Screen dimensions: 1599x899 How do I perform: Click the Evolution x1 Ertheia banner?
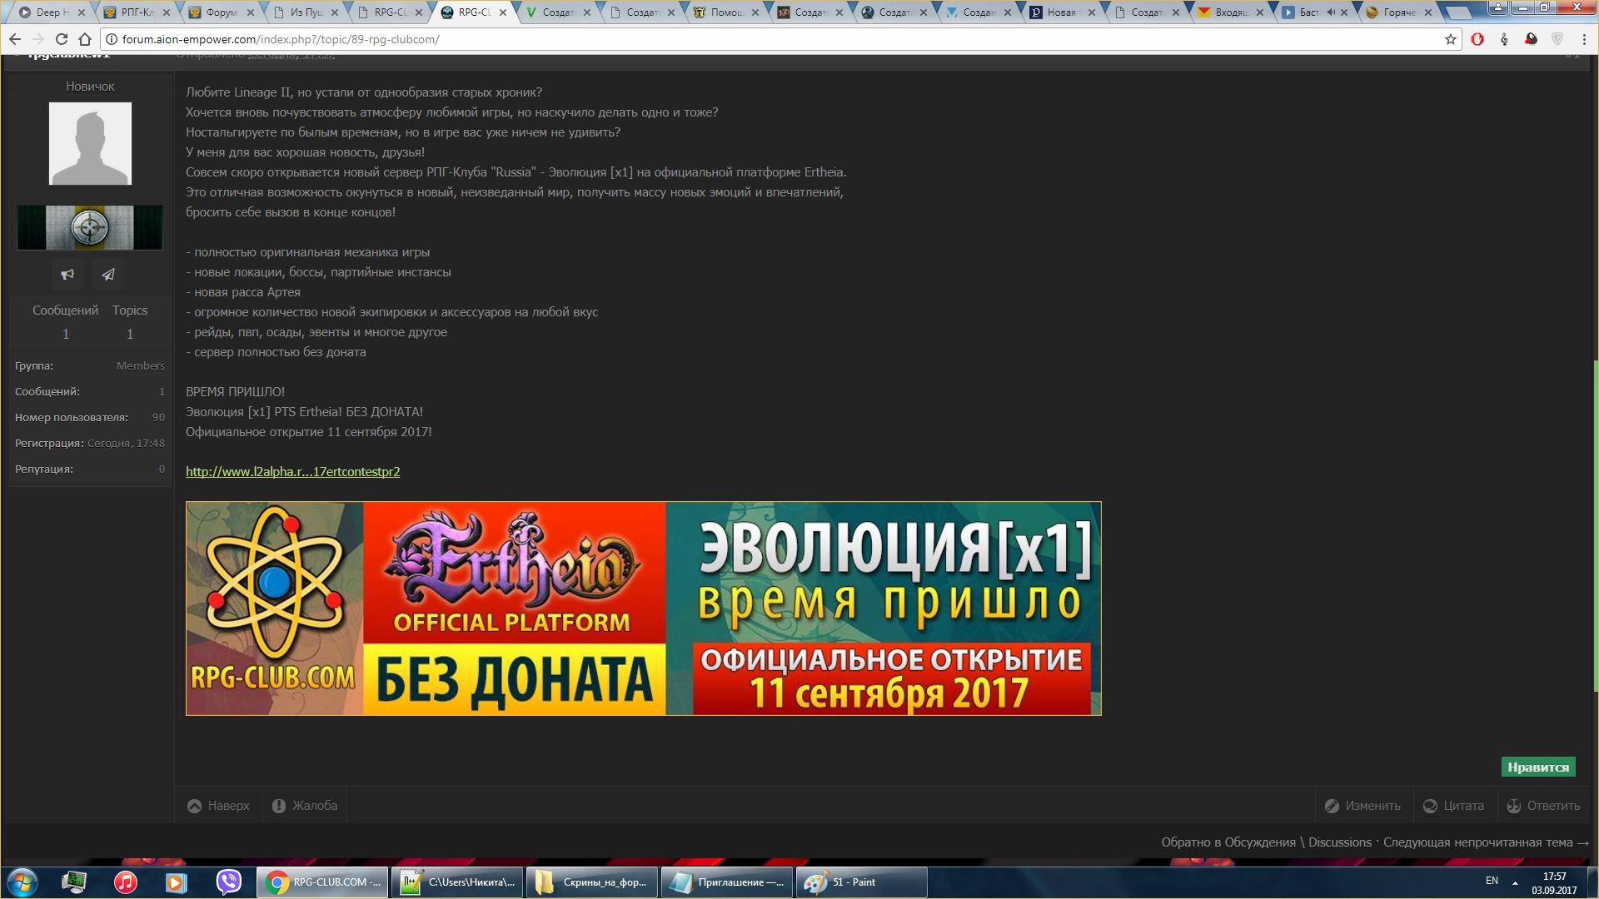(643, 608)
